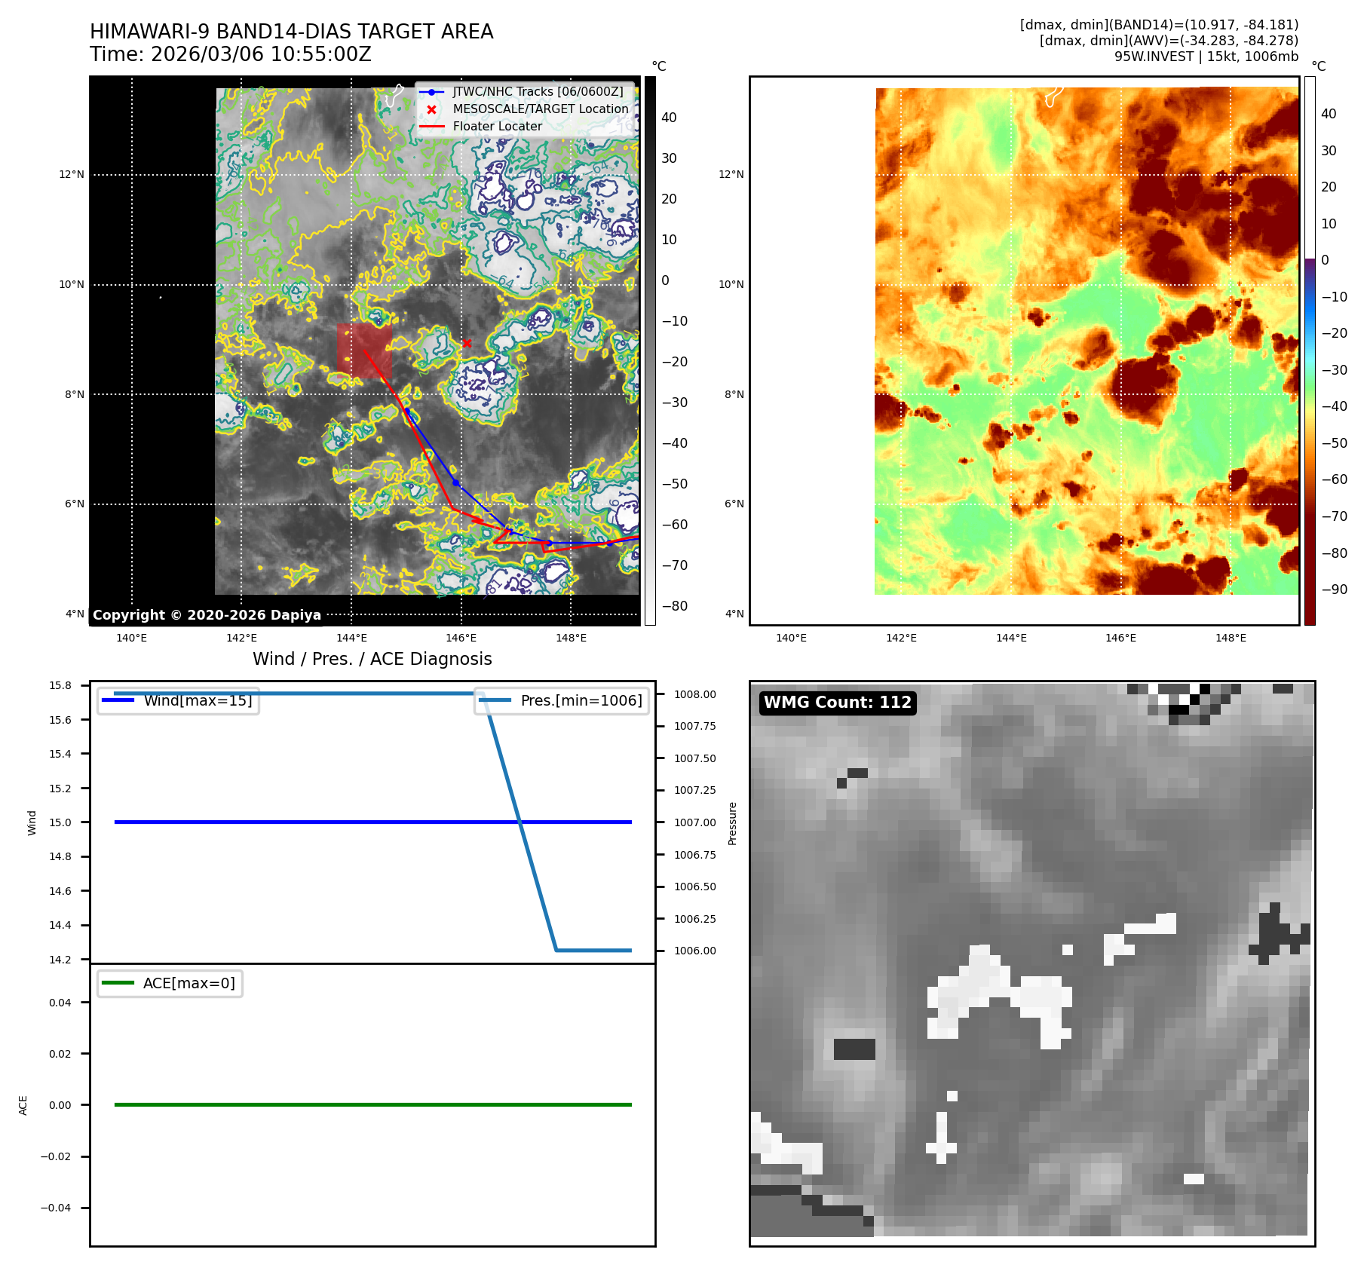Click the grayscale temperature colorbar beside the left map
This screenshot has height=1274, width=1367.
click(x=650, y=351)
